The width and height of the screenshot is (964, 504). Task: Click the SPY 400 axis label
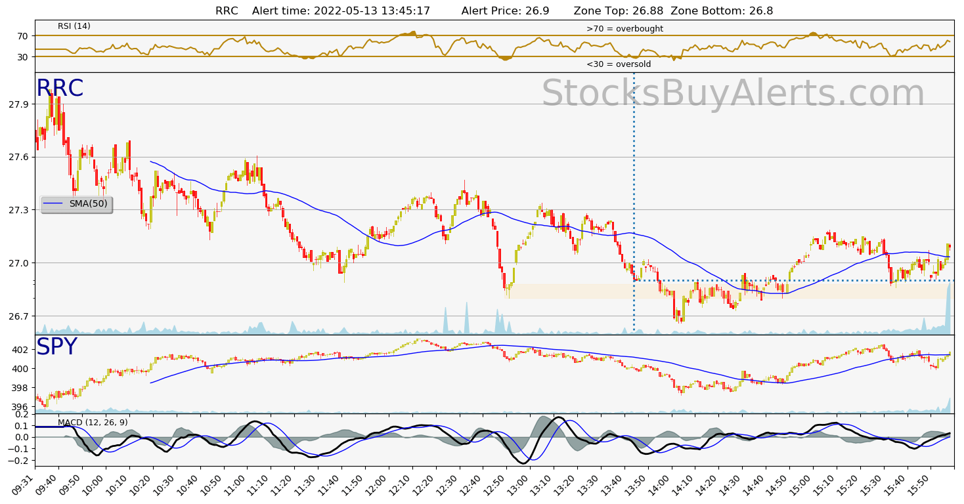tap(21, 369)
